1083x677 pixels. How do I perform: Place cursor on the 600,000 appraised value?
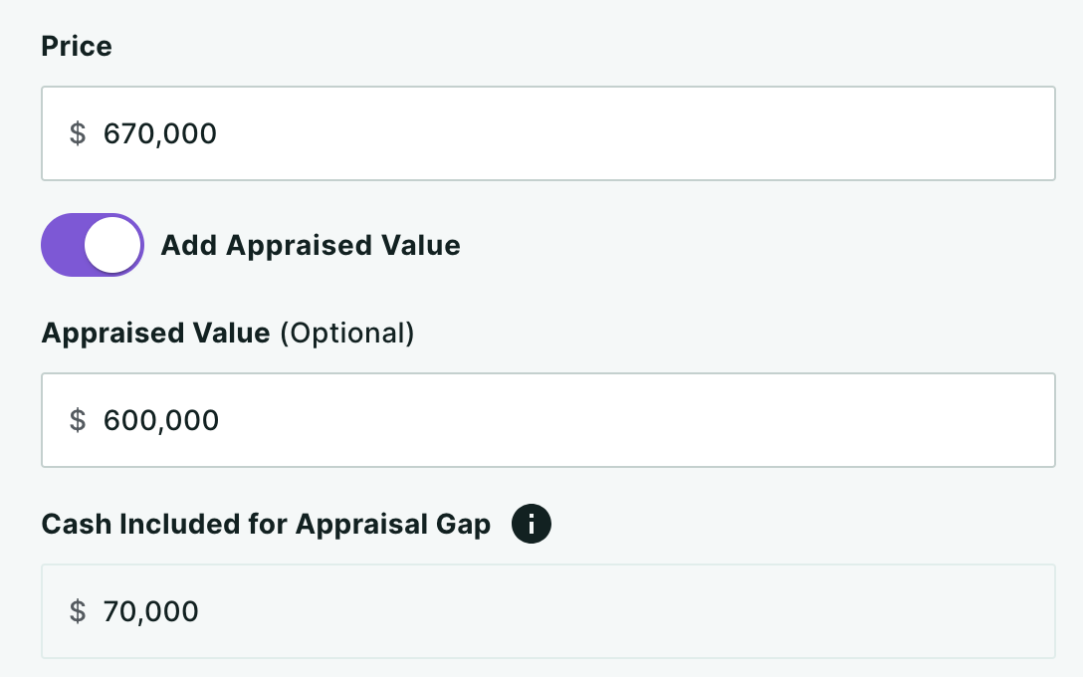coord(161,420)
